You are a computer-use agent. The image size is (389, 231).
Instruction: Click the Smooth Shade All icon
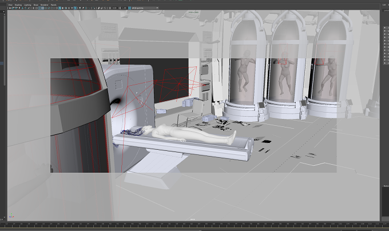point(59,8)
